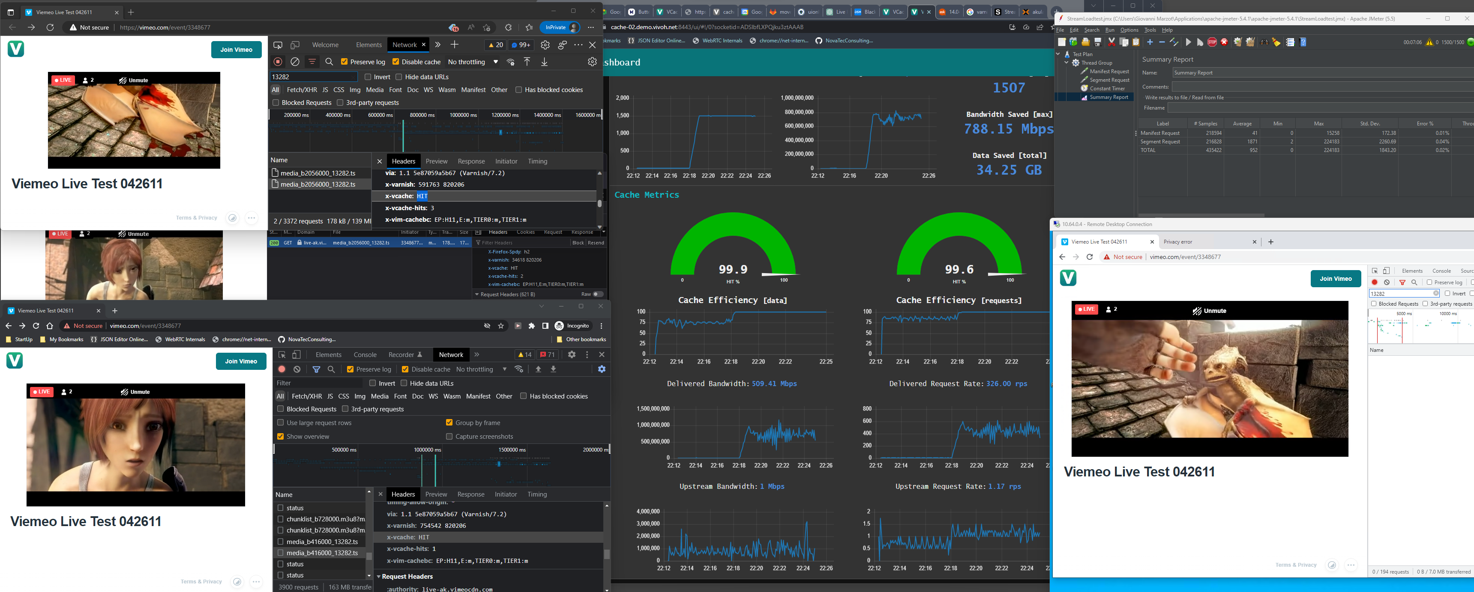This screenshot has height=592, width=1474.
Task: Uncheck Show overview option
Action: (x=280, y=437)
